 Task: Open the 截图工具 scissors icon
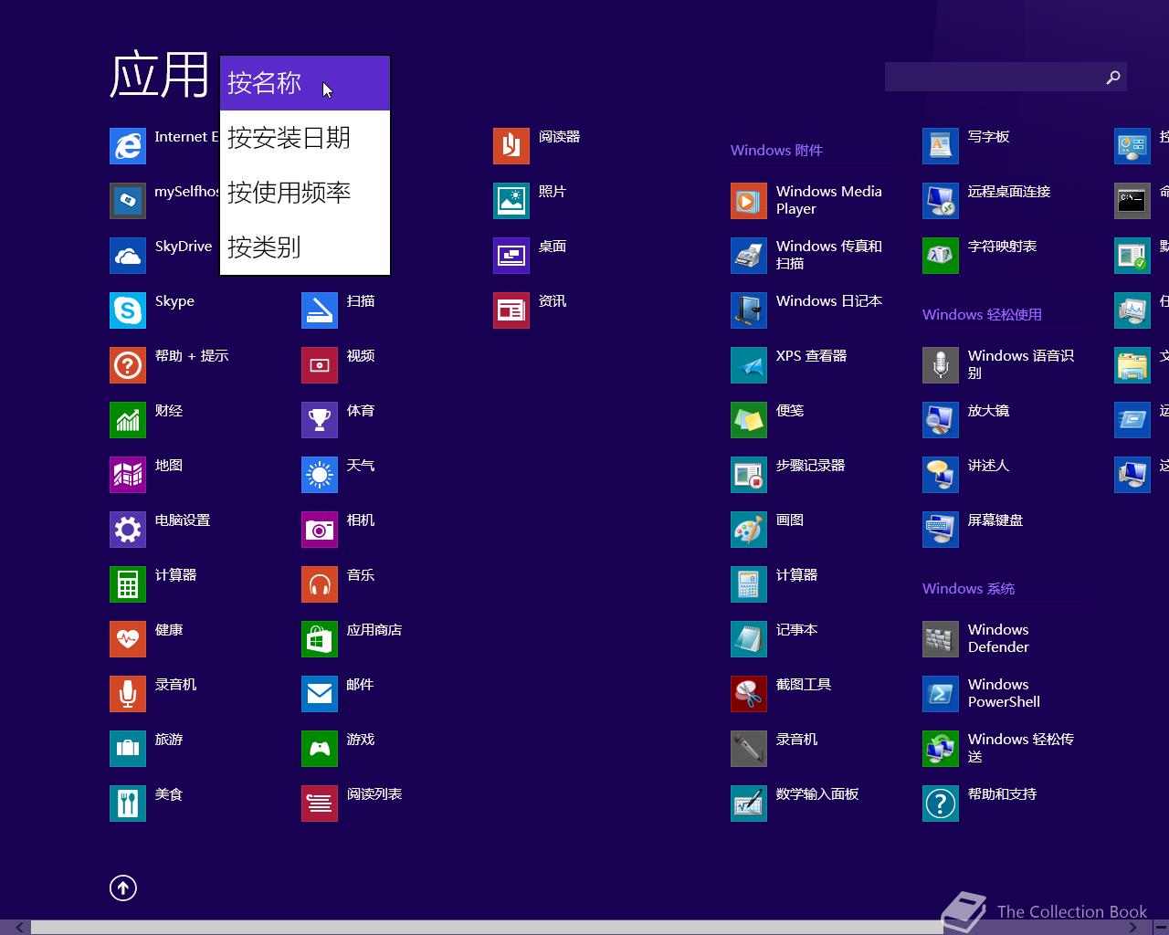pos(749,694)
